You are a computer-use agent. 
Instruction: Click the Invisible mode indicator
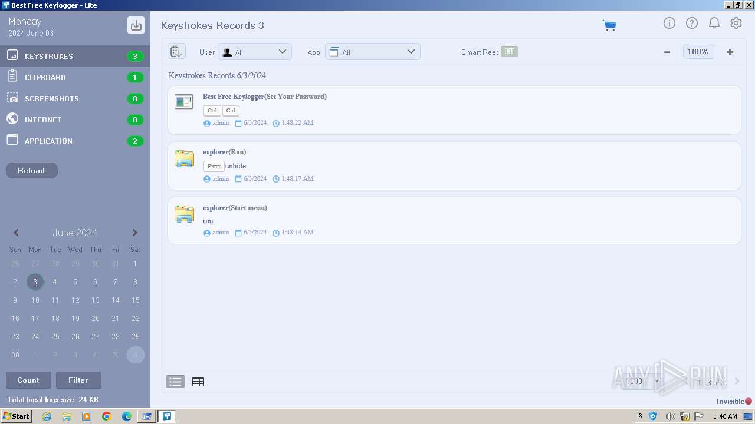(734, 401)
